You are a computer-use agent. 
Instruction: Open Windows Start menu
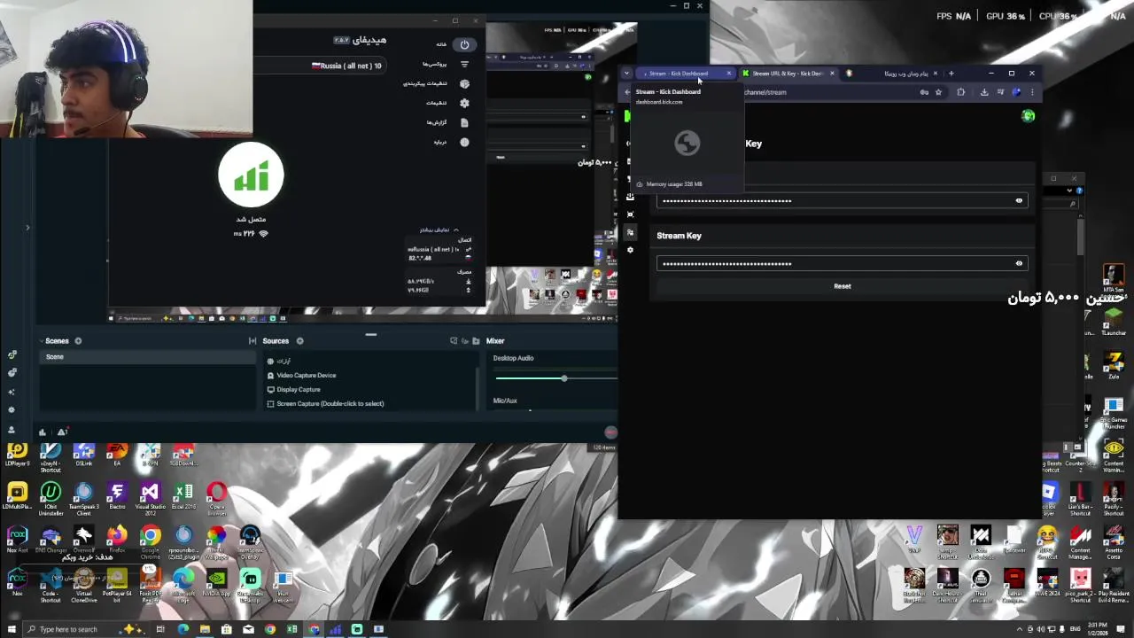11,629
